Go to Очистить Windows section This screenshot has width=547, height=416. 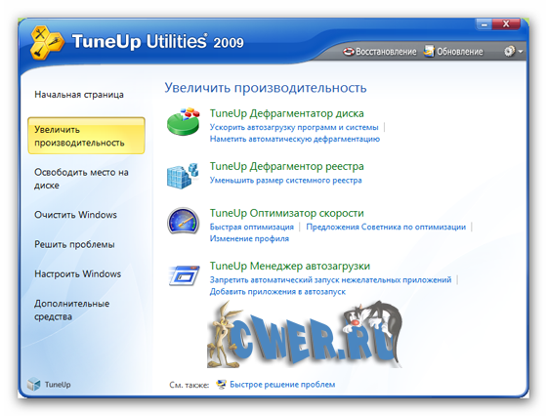click(x=76, y=215)
